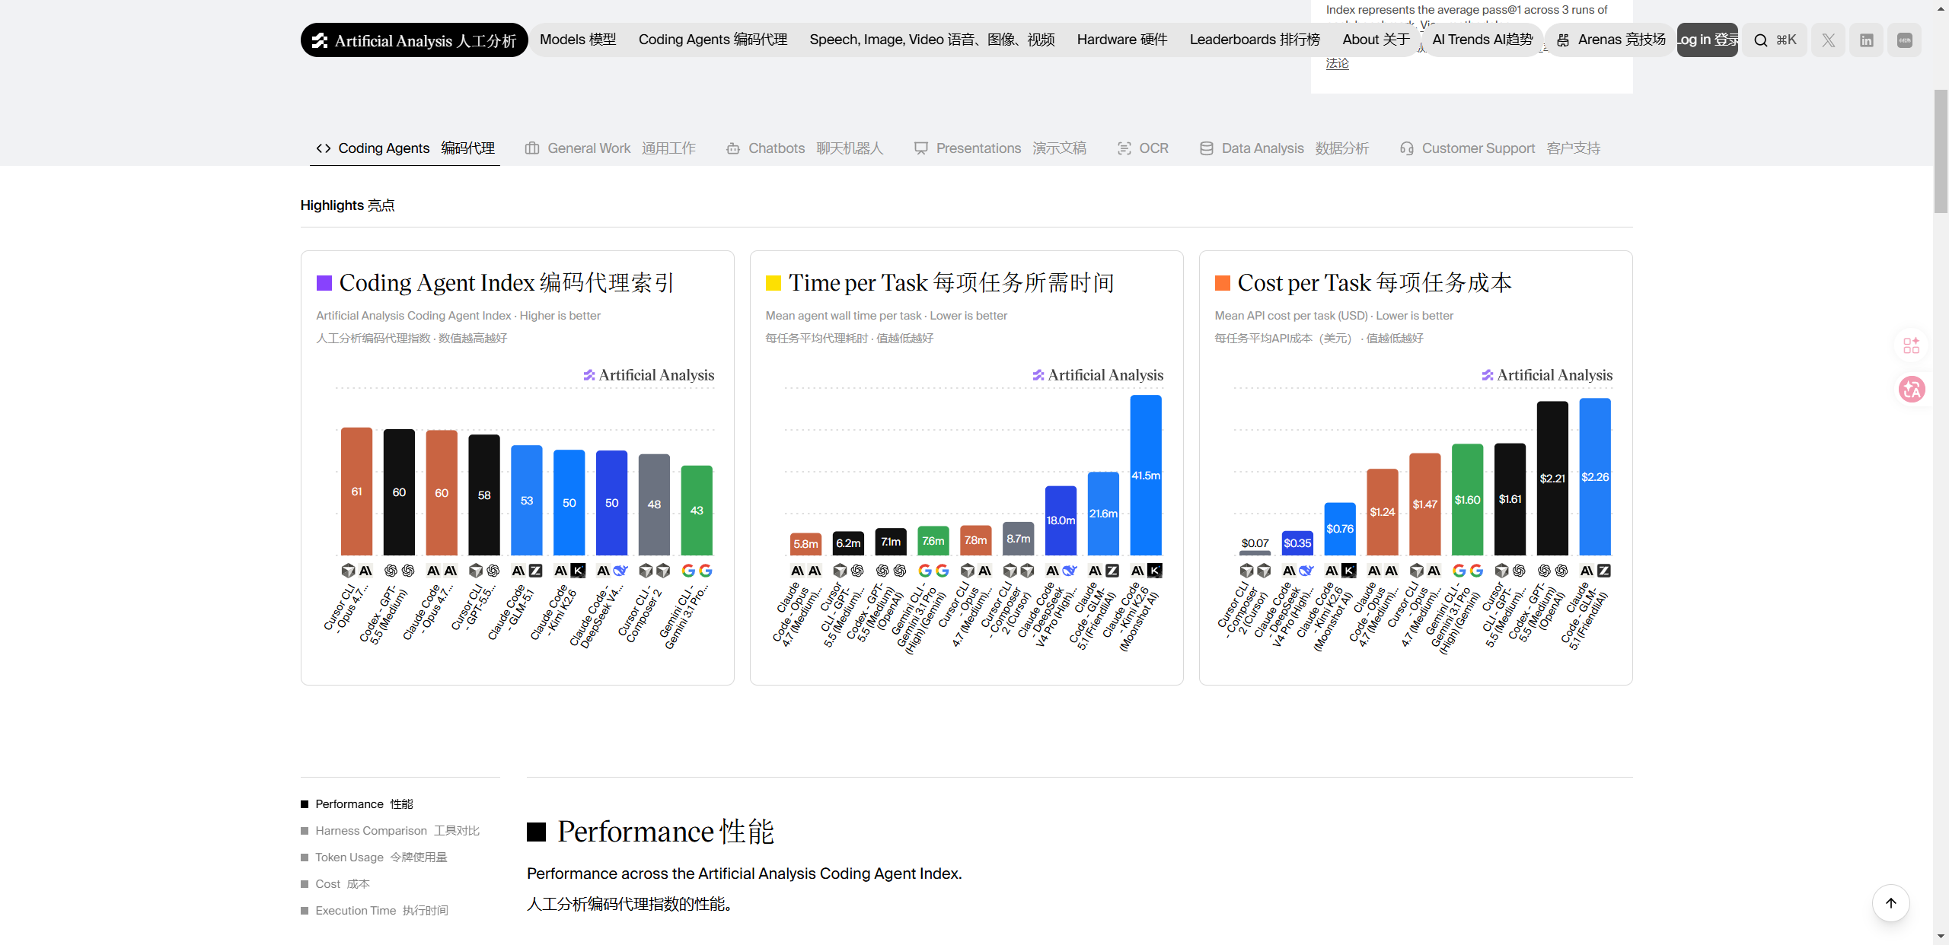Image resolution: width=1949 pixels, height=945 pixels.
Task: Click the orange $1.47 bar
Action: point(1425,504)
